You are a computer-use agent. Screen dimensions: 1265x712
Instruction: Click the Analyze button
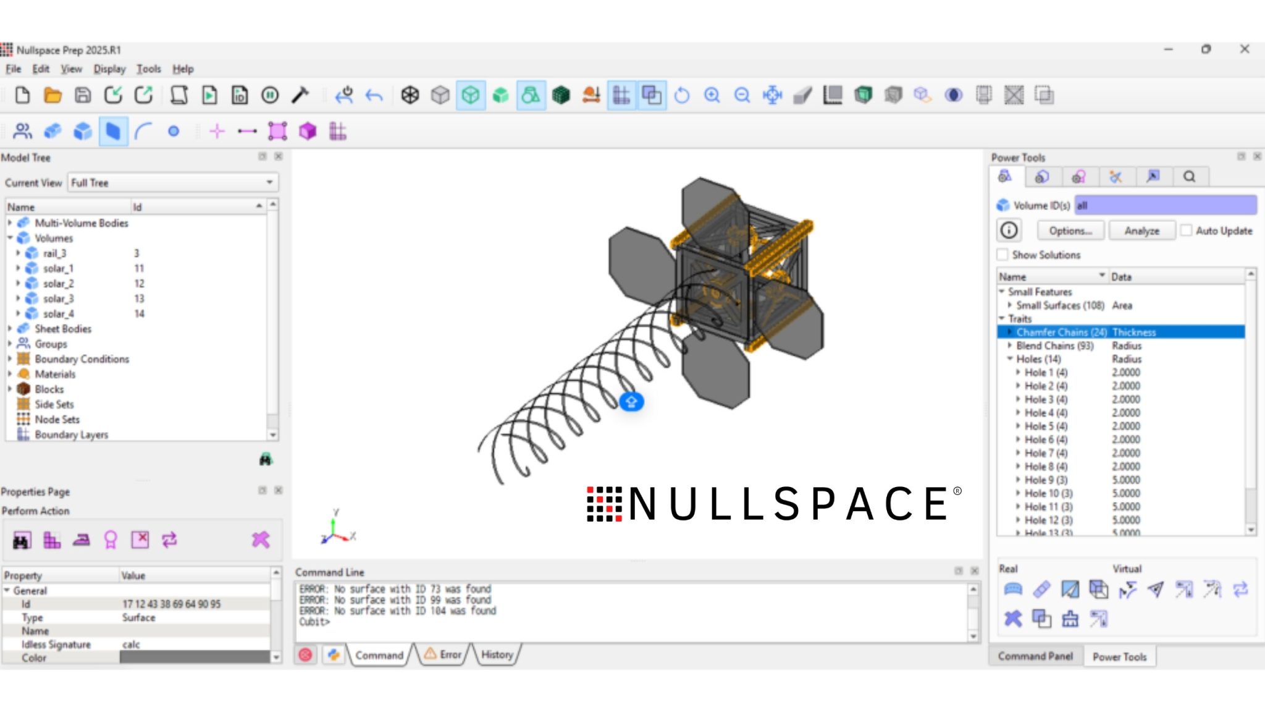click(1141, 230)
